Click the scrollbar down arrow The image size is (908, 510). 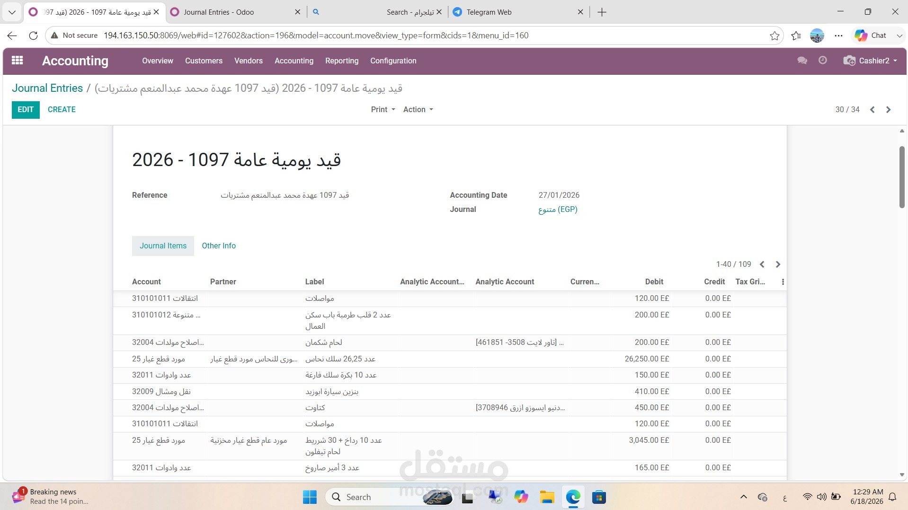point(901,475)
